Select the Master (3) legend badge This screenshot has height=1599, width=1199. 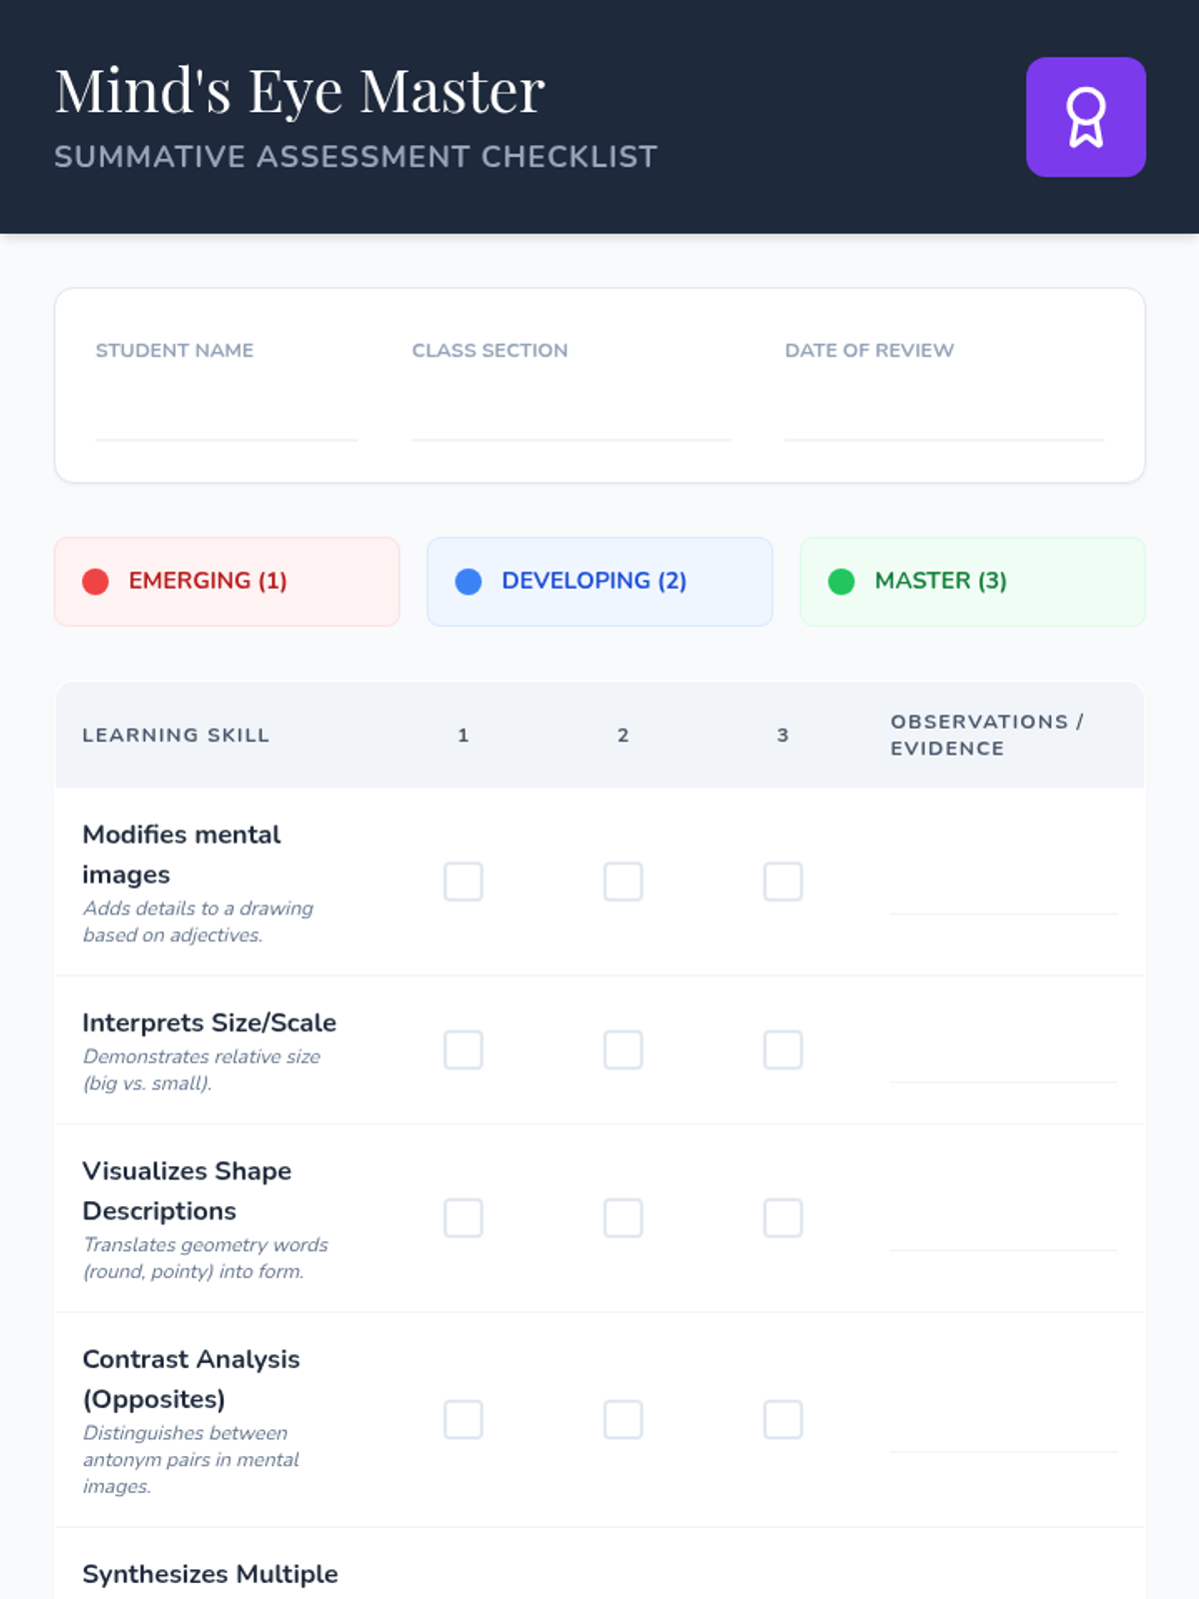pos(972,582)
